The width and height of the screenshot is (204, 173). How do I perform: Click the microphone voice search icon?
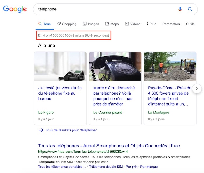pos(180,9)
